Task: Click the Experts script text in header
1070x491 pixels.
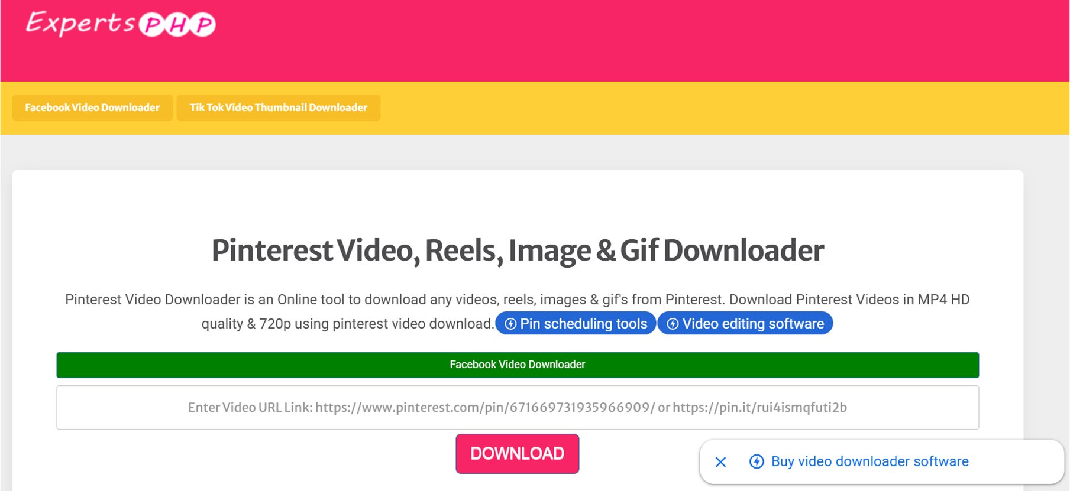Action: pyautogui.click(x=80, y=24)
